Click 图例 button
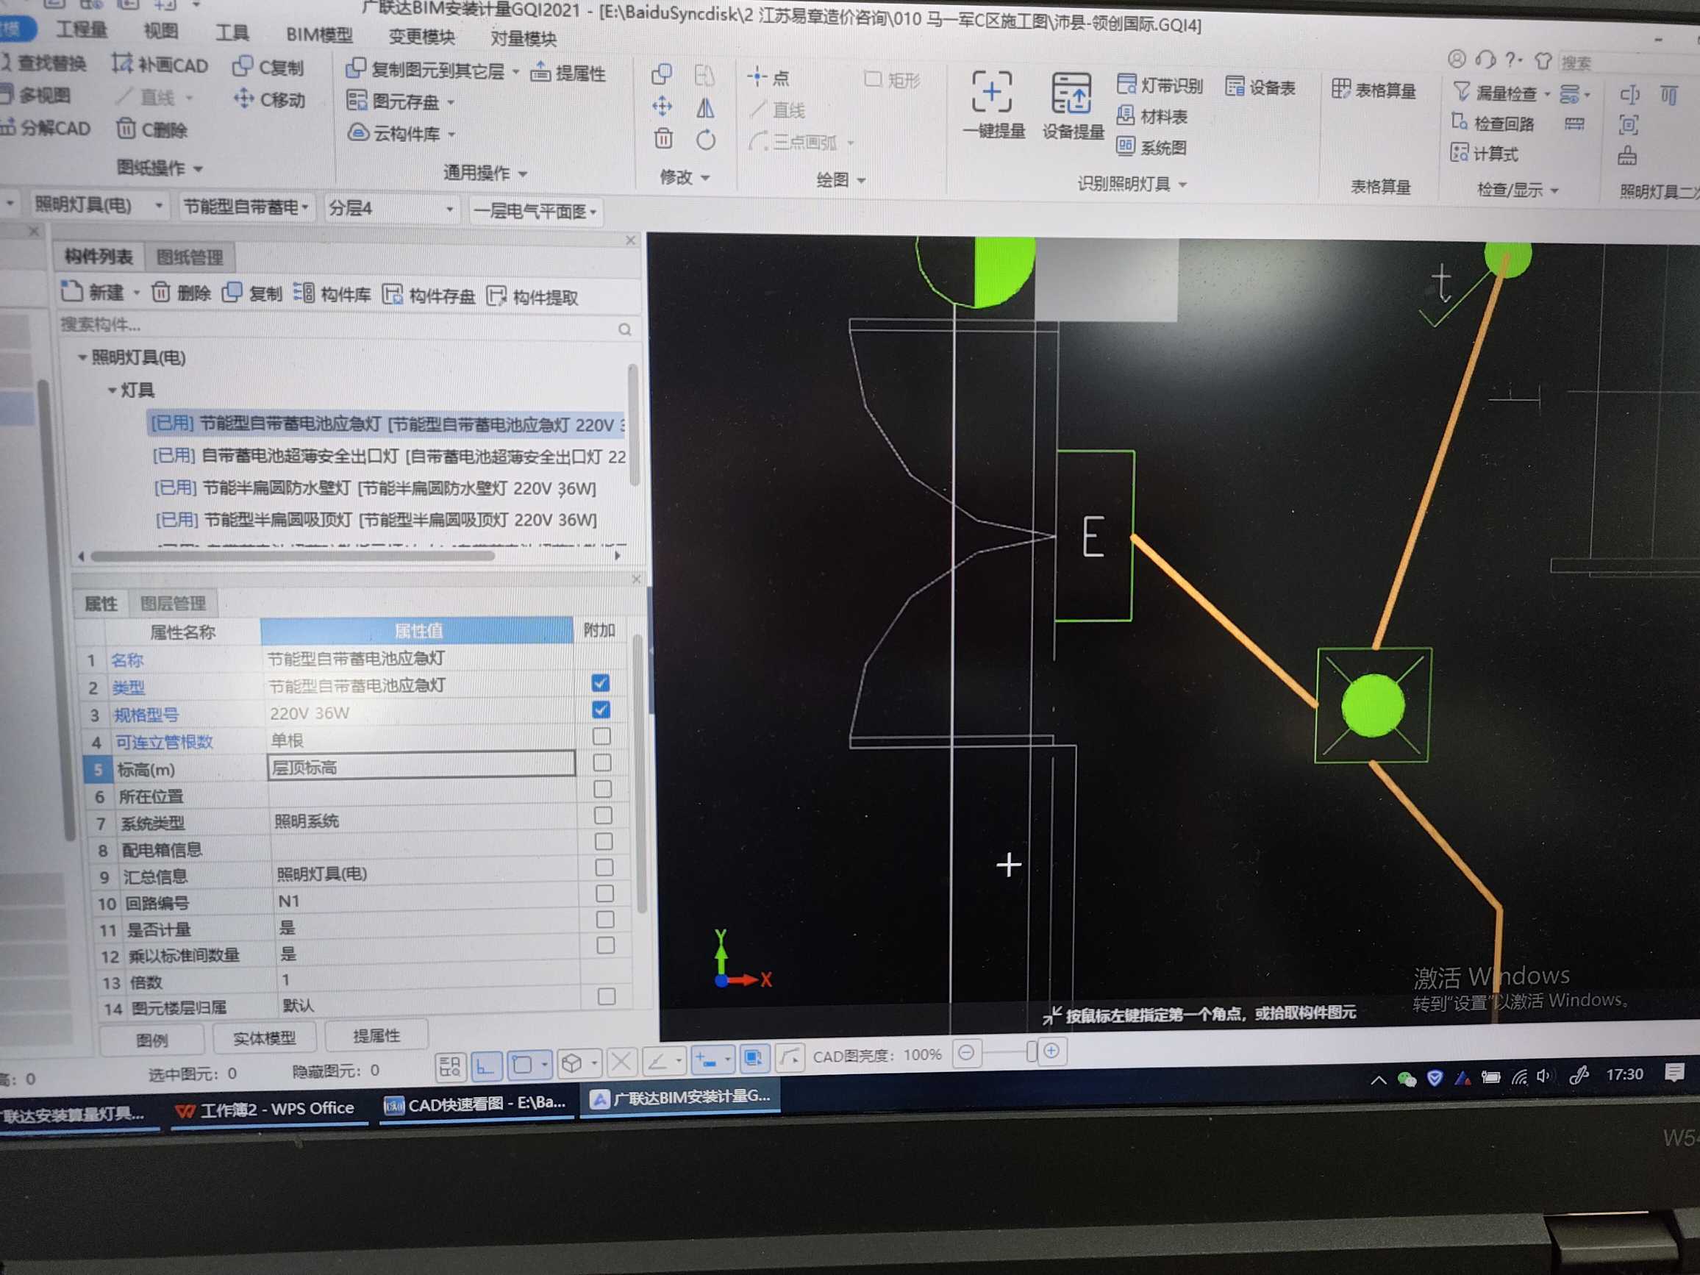1700x1275 pixels. (151, 1040)
